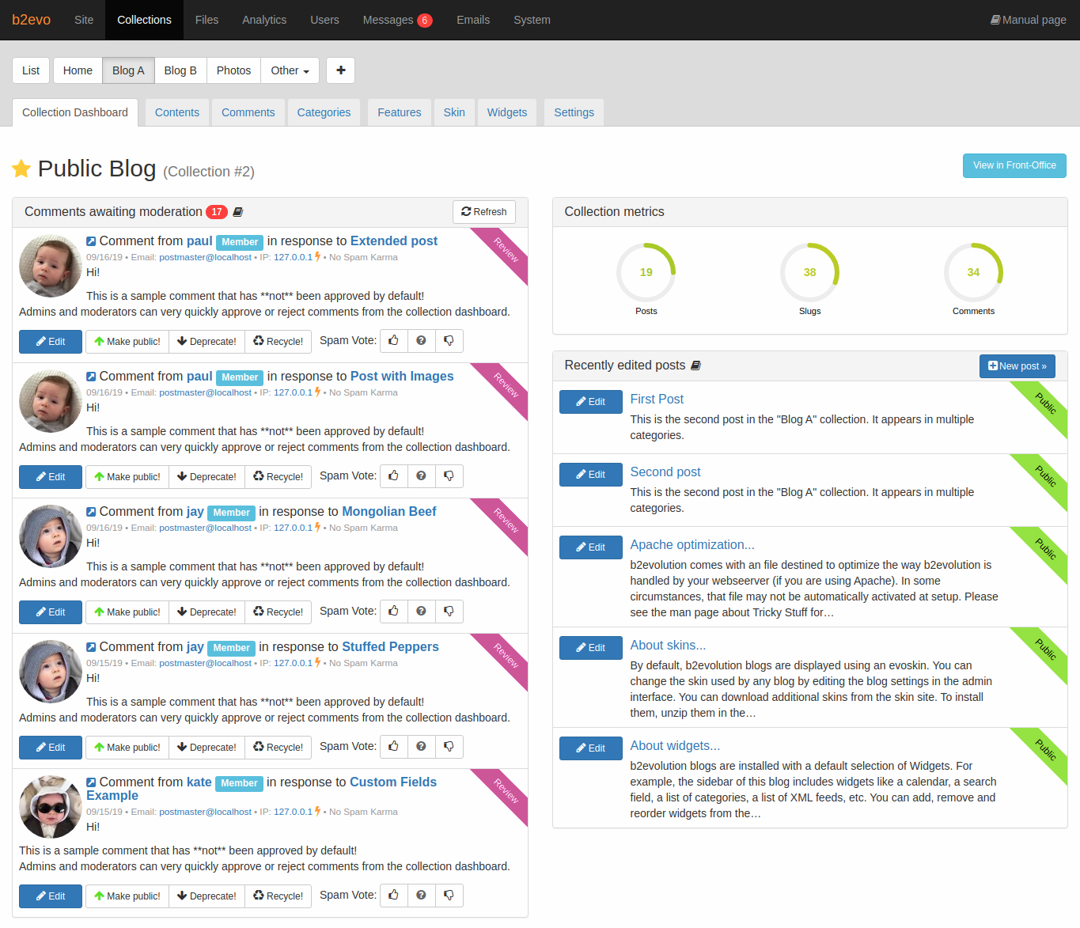Click lightning icon next to IP on kate's comment
The image size is (1080, 928).
coord(318,812)
